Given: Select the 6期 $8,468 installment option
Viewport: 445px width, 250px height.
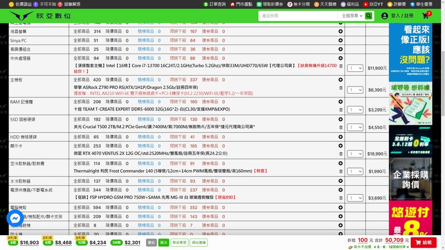Looking at the screenshot, I should click(58, 243).
